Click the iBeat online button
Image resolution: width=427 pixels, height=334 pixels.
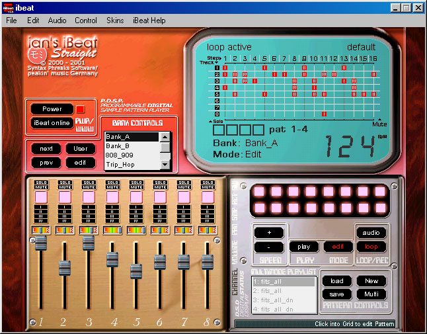52,123
